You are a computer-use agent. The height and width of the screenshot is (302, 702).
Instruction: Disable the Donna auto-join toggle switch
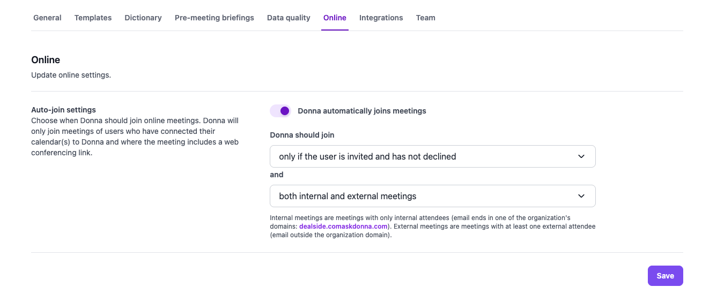pyautogui.click(x=280, y=111)
